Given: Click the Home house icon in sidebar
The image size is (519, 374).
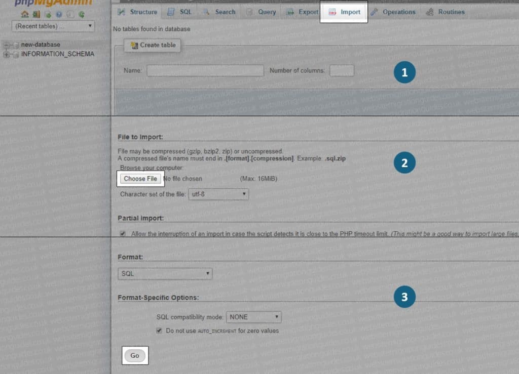Looking at the screenshot, I should (x=25, y=14).
